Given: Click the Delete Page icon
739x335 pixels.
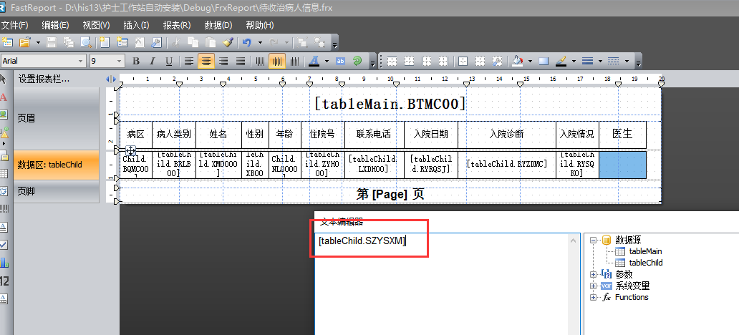Looking at the screenshot, I should pos(140,42).
